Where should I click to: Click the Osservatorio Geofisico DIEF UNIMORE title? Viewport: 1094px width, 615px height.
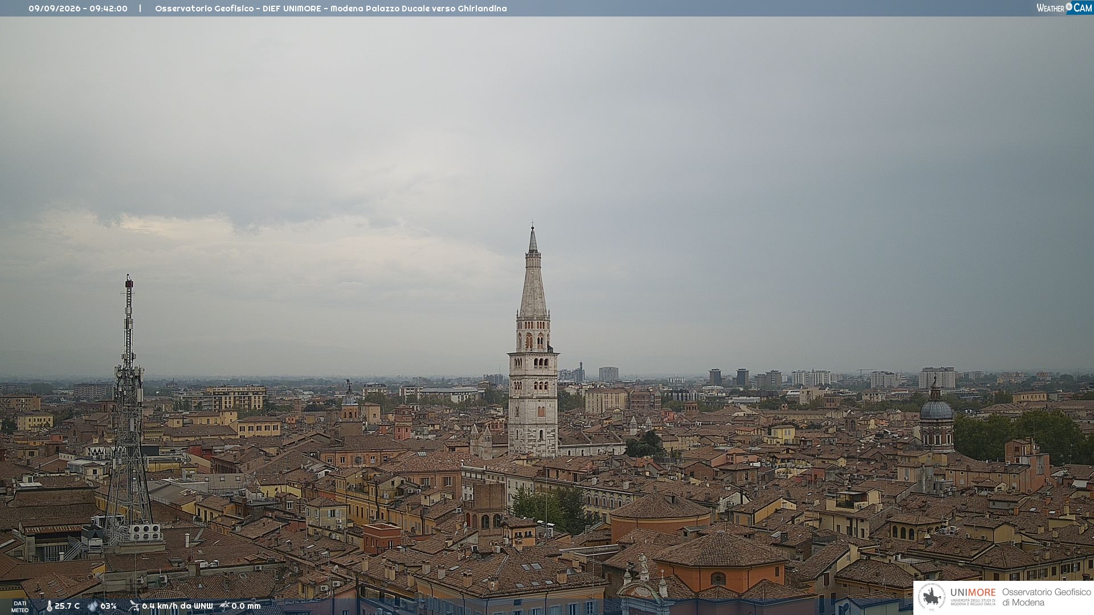click(x=330, y=9)
